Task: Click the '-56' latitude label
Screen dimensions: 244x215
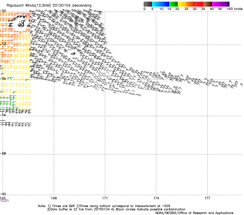Action: [3, 115]
